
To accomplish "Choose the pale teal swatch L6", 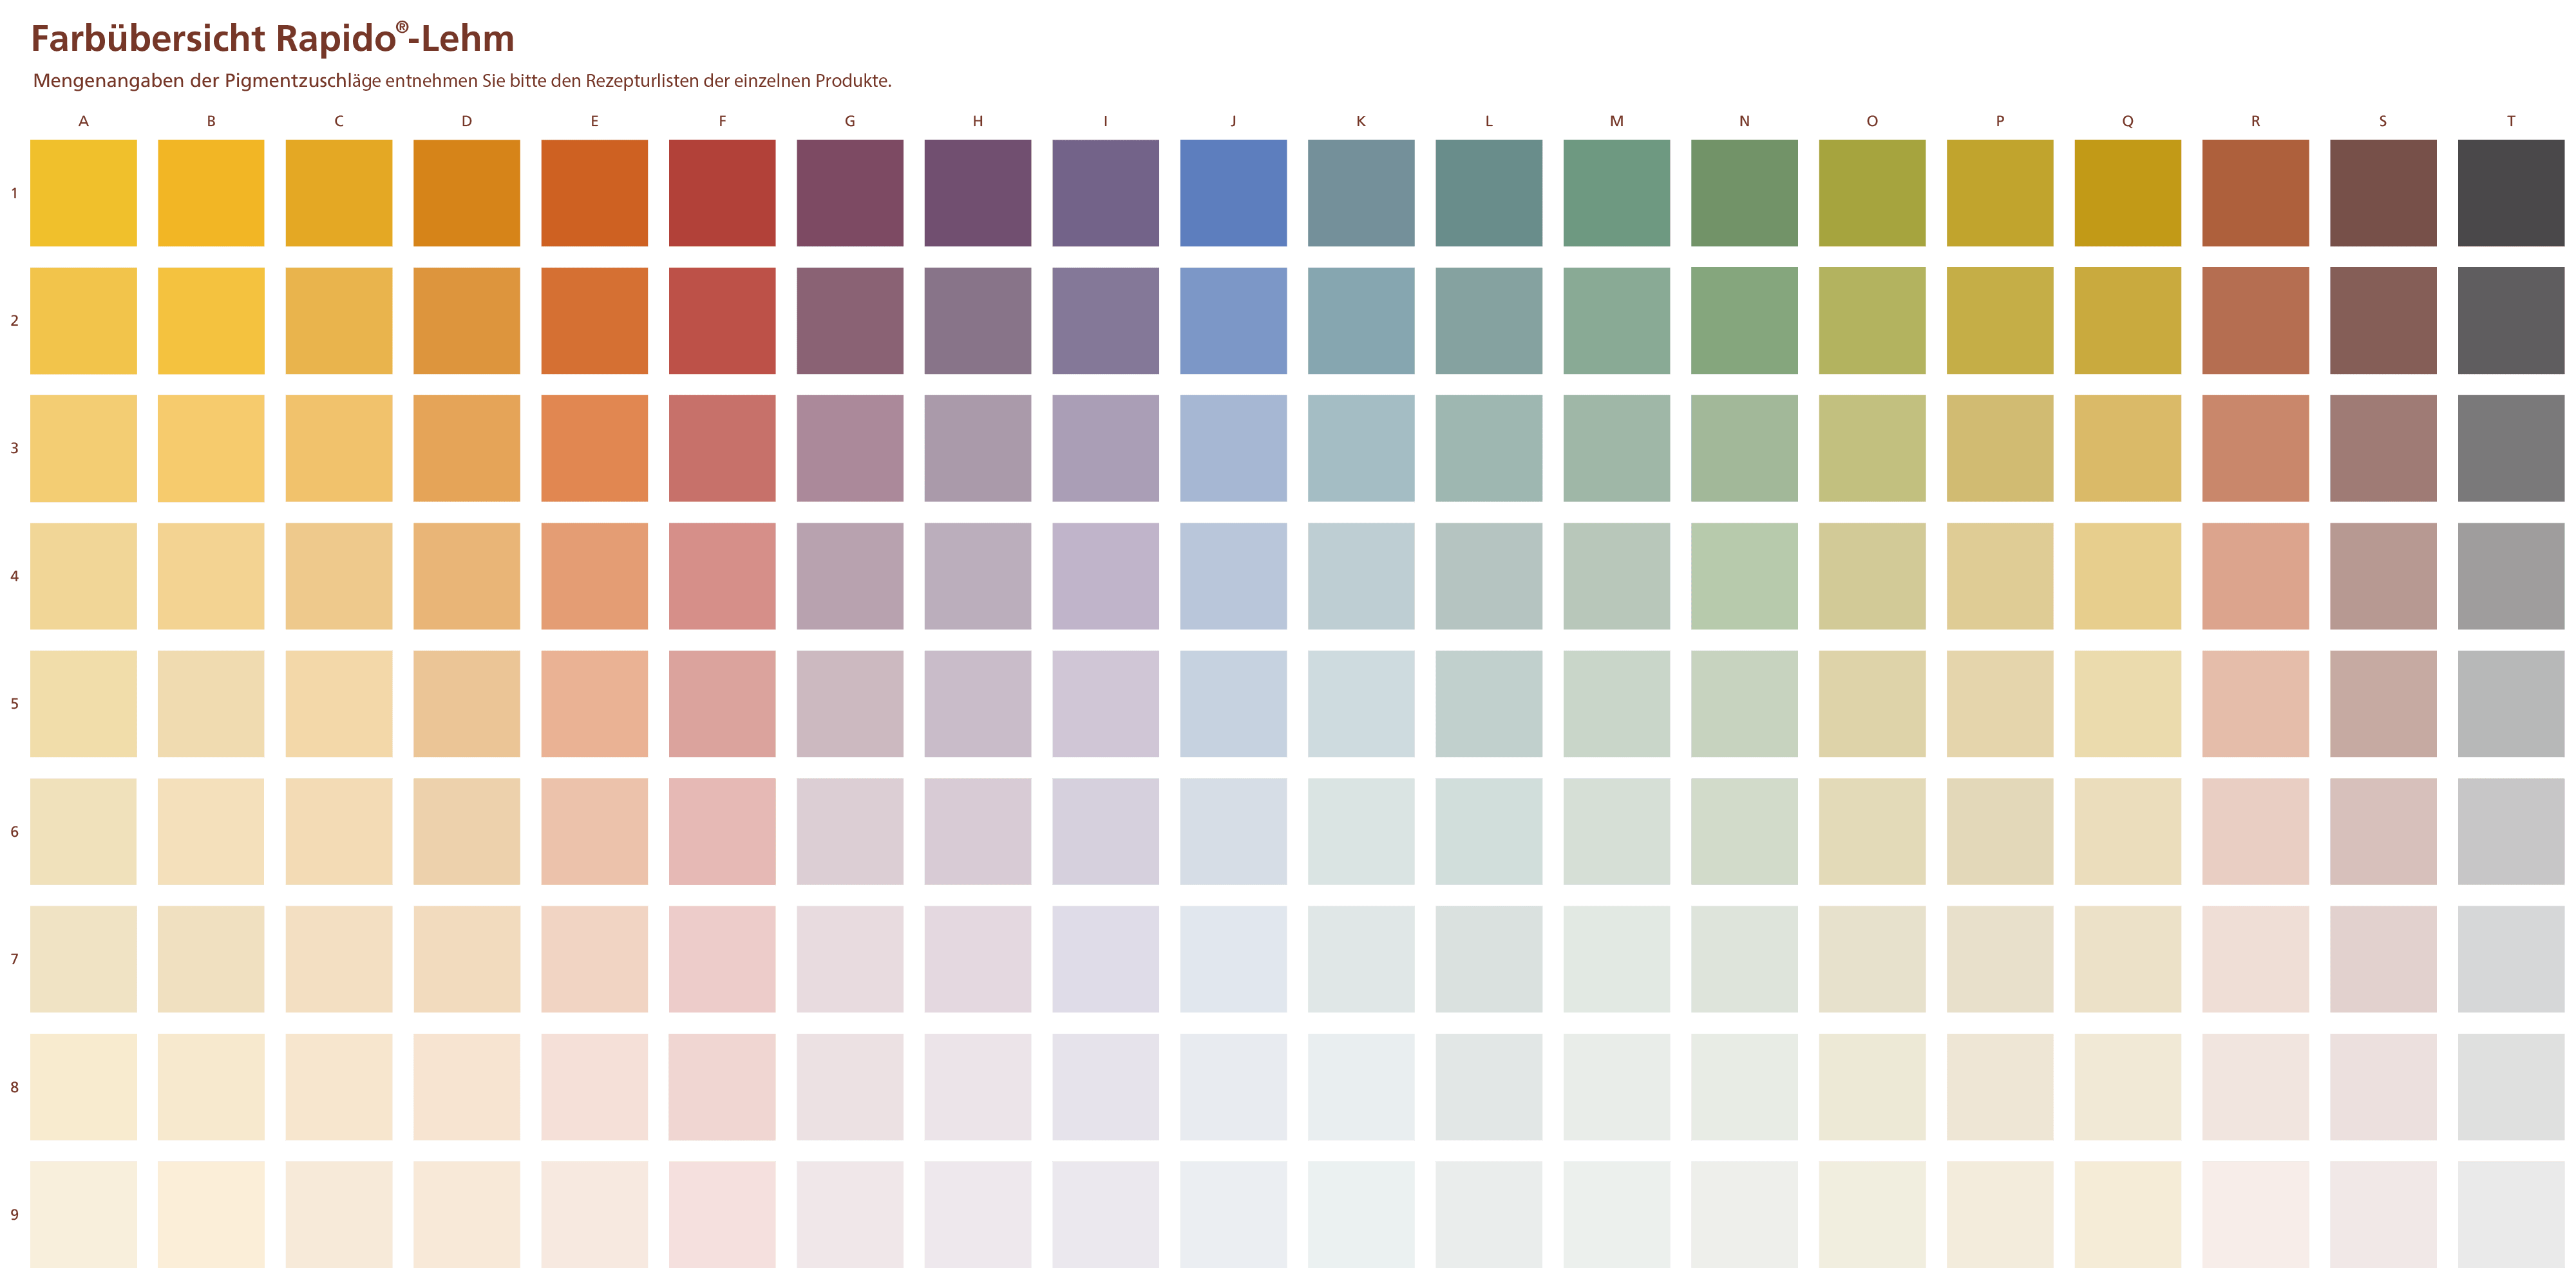I will tap(1489, 832).
